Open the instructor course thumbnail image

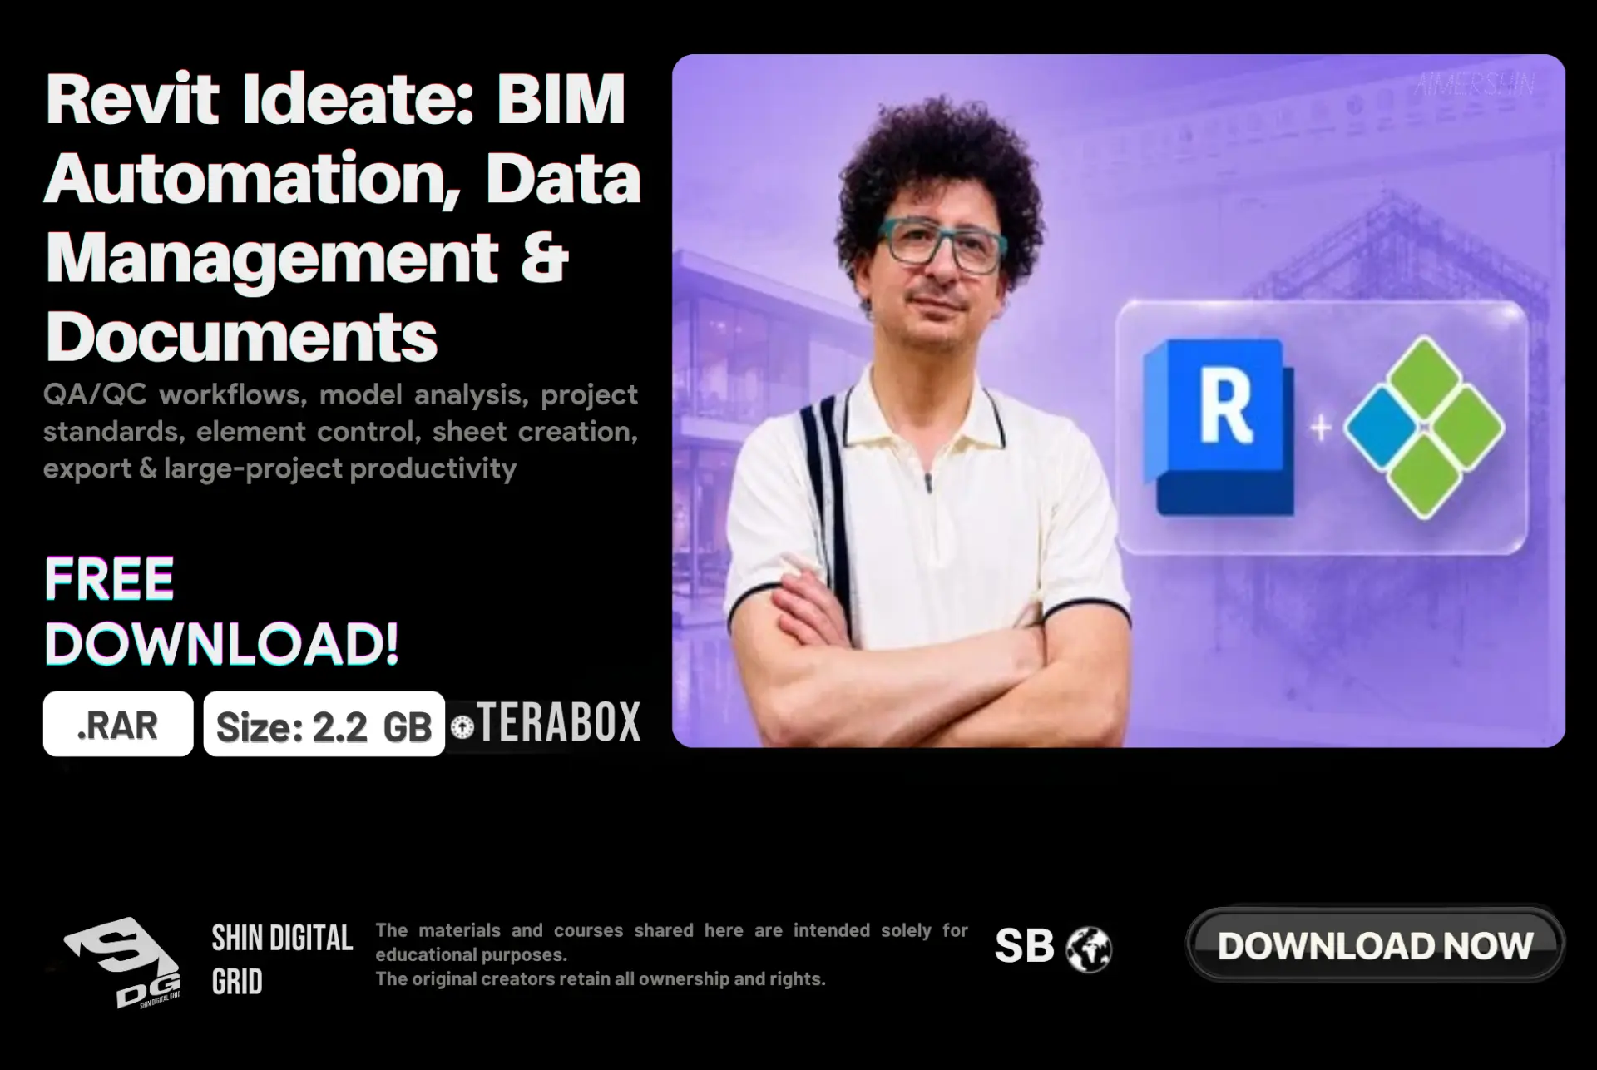(x=1119, y=401)
